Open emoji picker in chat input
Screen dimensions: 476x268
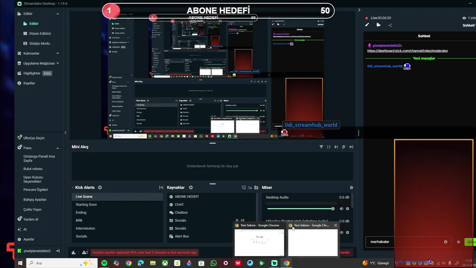[446, 242]
